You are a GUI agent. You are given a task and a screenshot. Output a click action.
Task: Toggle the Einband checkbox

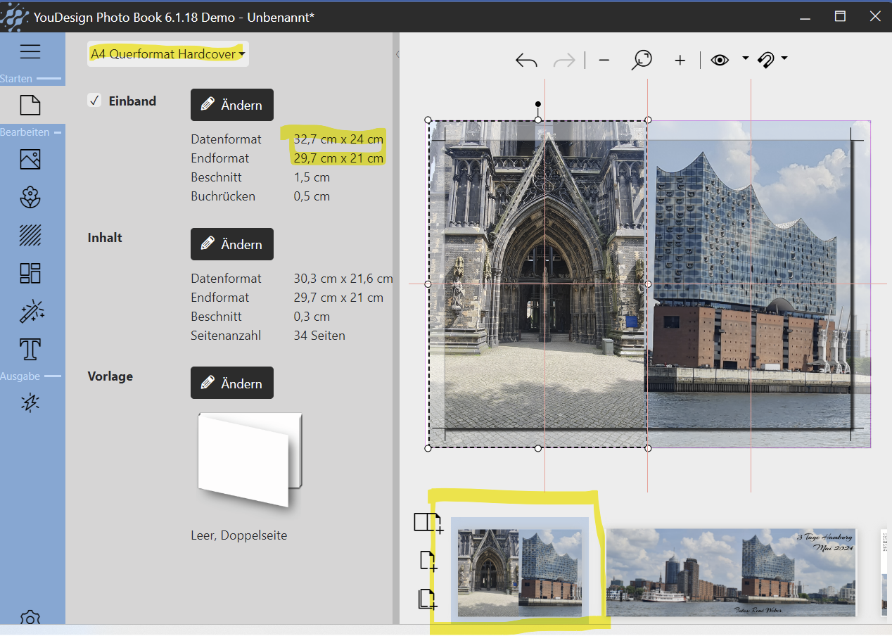pos(94,101)
